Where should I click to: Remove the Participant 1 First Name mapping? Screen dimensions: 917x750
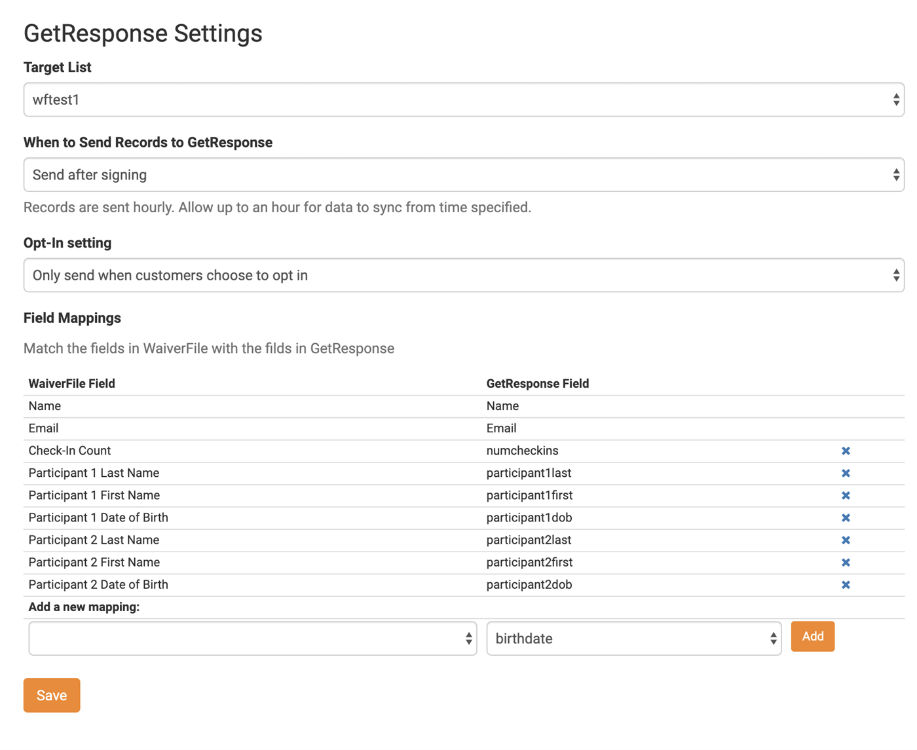click(846, 495)
